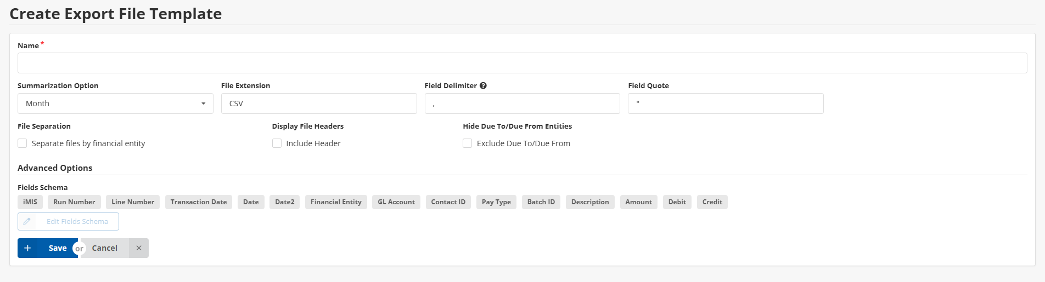The image size is (1045, 282).
Task: Click the Financial Entity schema tag
Action: (336, 202)
